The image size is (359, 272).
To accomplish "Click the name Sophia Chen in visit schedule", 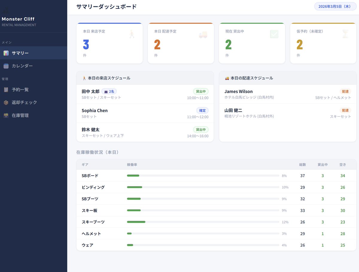I will (x=95, y=111).
